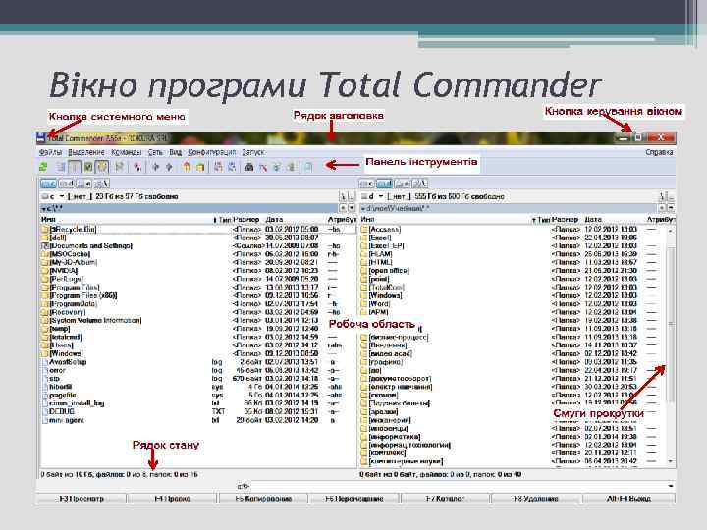Click the synchronize directories toolbar icon

point(277,167)
